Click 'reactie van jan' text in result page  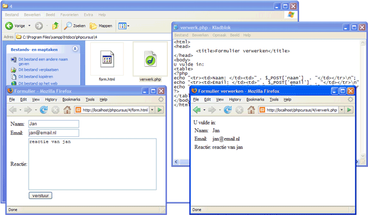[x=228, y=147]
